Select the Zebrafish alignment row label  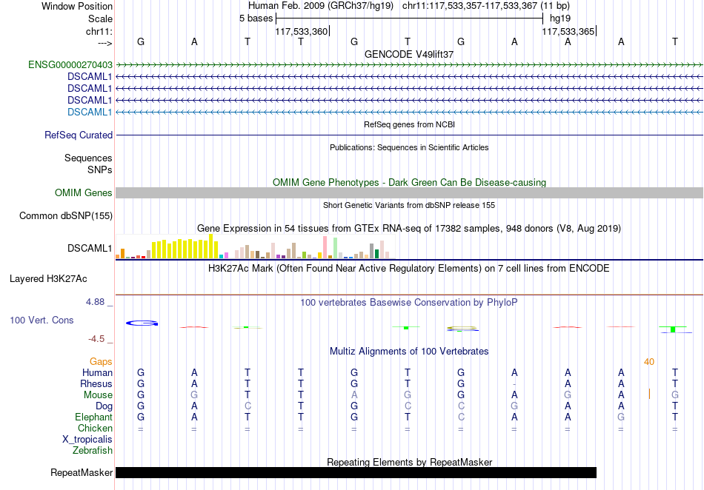pyautogui.click(x=93, y=451)
